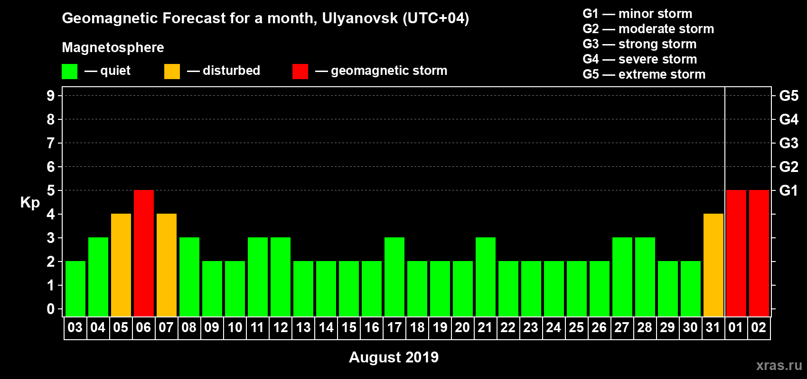Click the green bar for day 17
Screen dimensions: 807x379
coord(394,277)
